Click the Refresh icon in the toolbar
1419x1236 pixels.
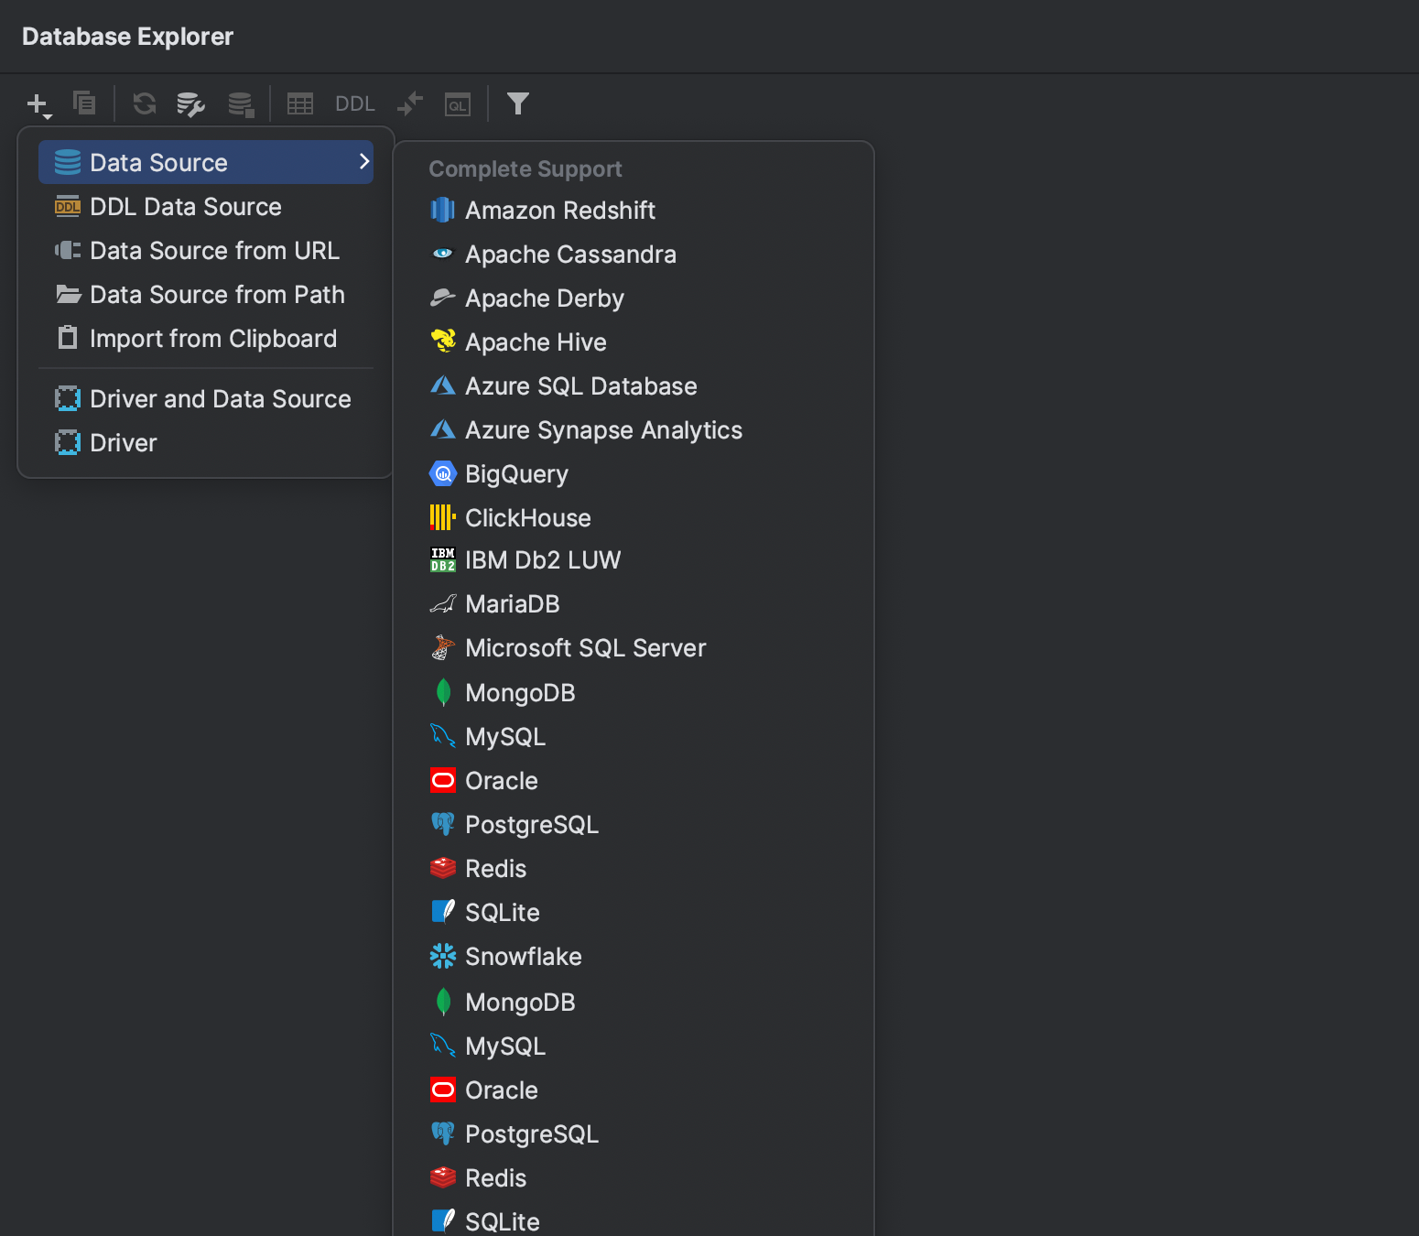[144, 103]
